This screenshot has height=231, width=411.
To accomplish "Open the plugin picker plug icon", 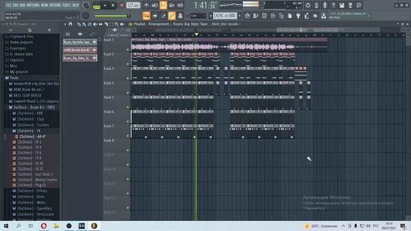I will tap(298, 16).
